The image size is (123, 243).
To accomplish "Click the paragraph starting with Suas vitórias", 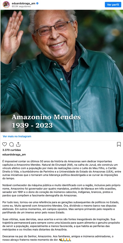I will pos(61,225).
